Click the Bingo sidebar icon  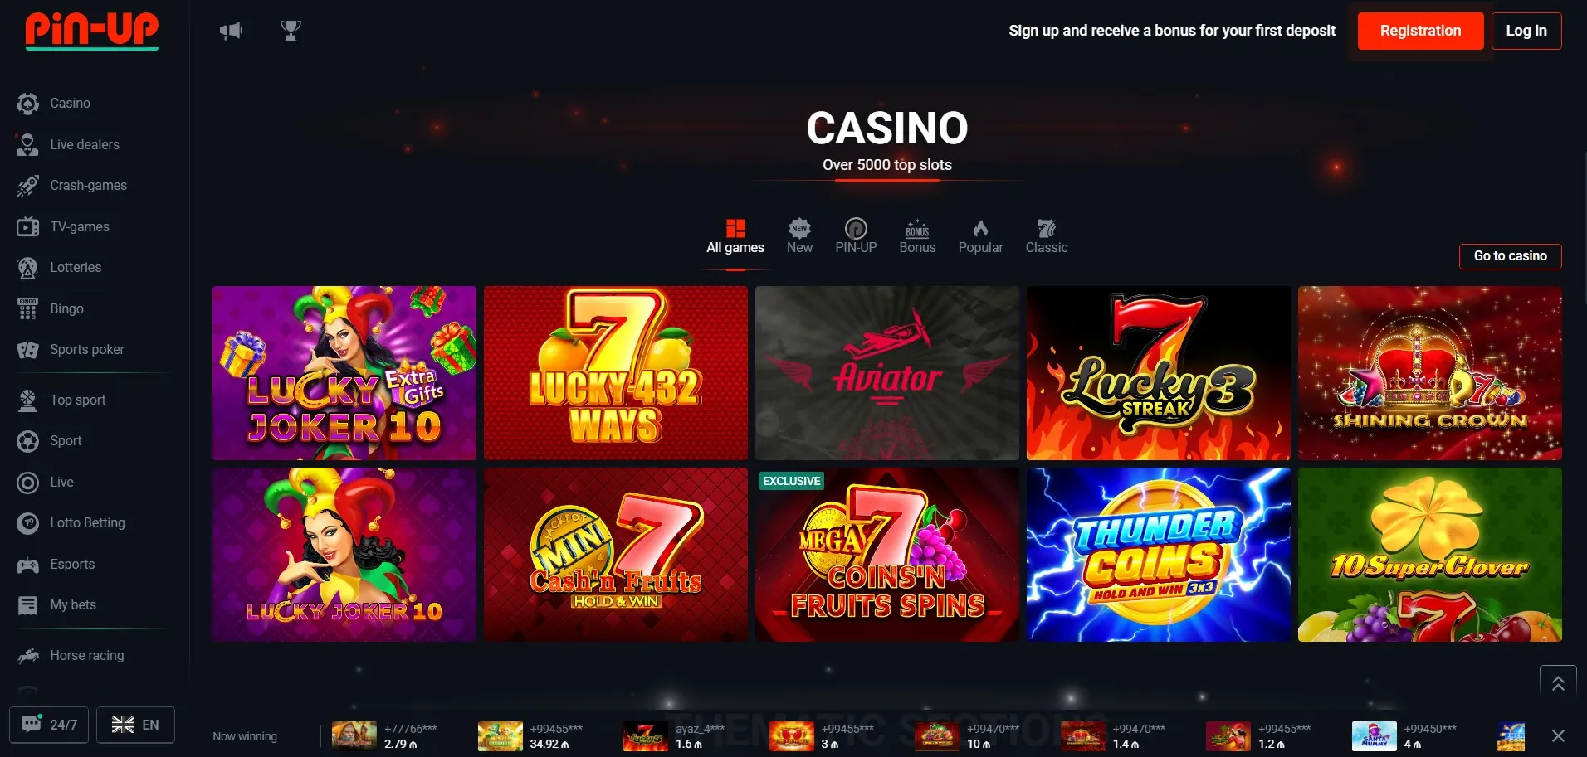[x=27, y=309]
